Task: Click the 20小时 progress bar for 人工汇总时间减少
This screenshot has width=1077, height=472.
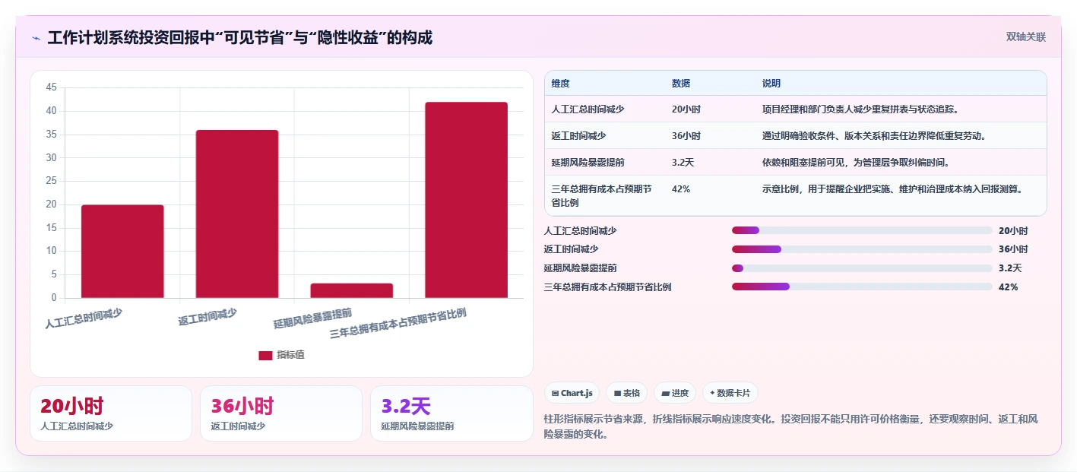Action: (x=862, y=230)
